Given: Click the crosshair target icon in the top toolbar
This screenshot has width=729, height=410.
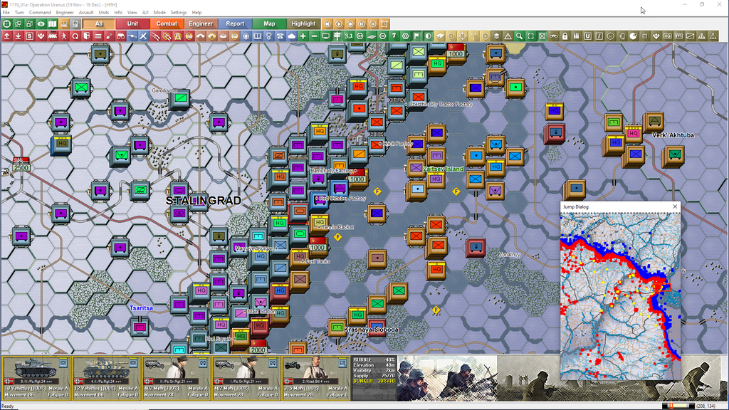Looking at the screenshot, I should click(x=7, y=23).
